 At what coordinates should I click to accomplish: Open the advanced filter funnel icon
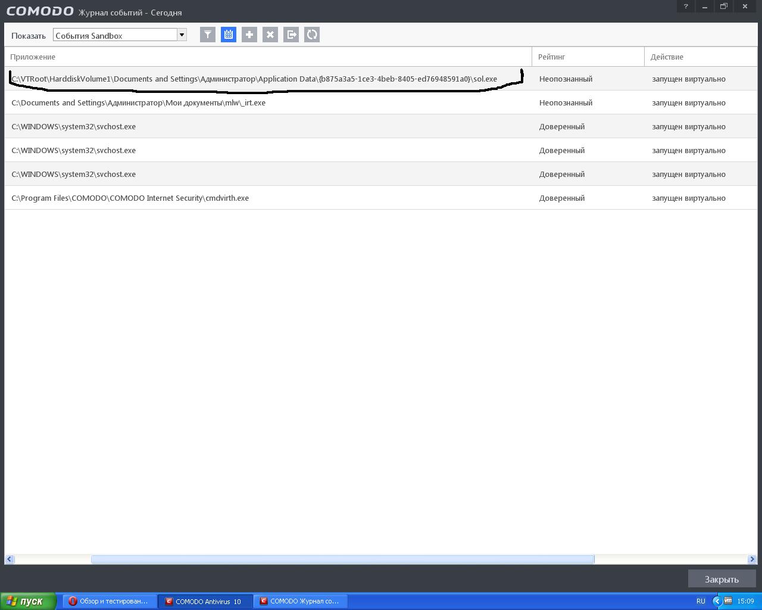[208, 35]
